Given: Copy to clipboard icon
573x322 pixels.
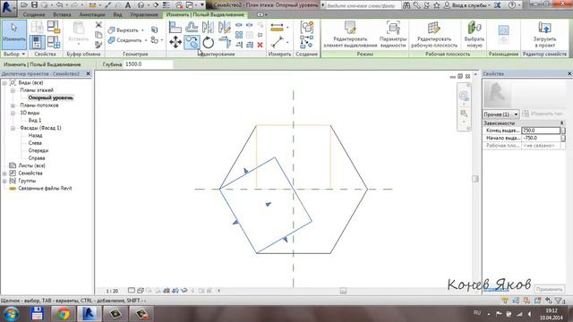Looking at the screenshot, I should coord(98,35).
